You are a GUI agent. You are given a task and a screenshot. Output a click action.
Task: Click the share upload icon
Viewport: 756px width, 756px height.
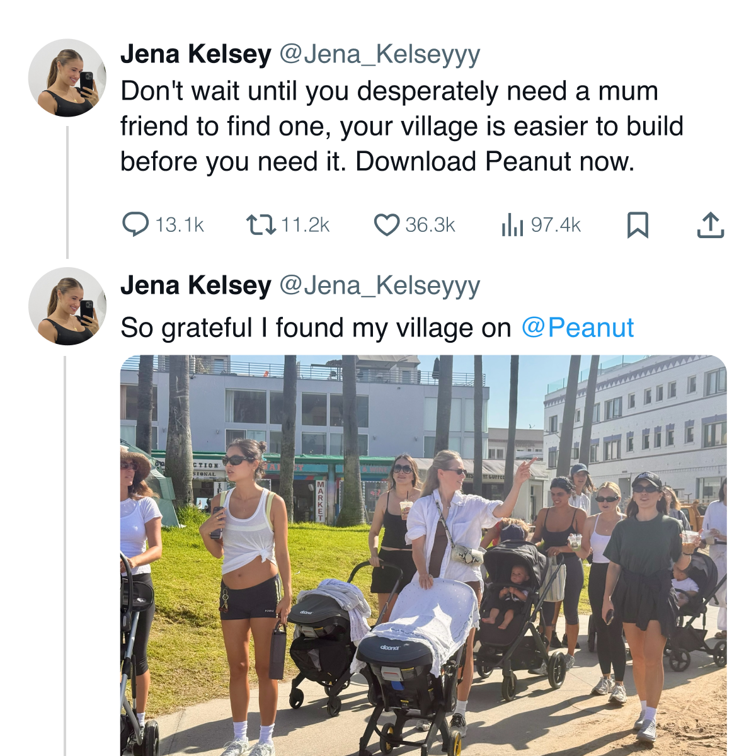(x=711, y=225)
